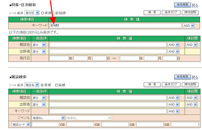Click first 雑誌コード input field
Viewport: 202px width, 131px height.
click(x=45, y=124)
